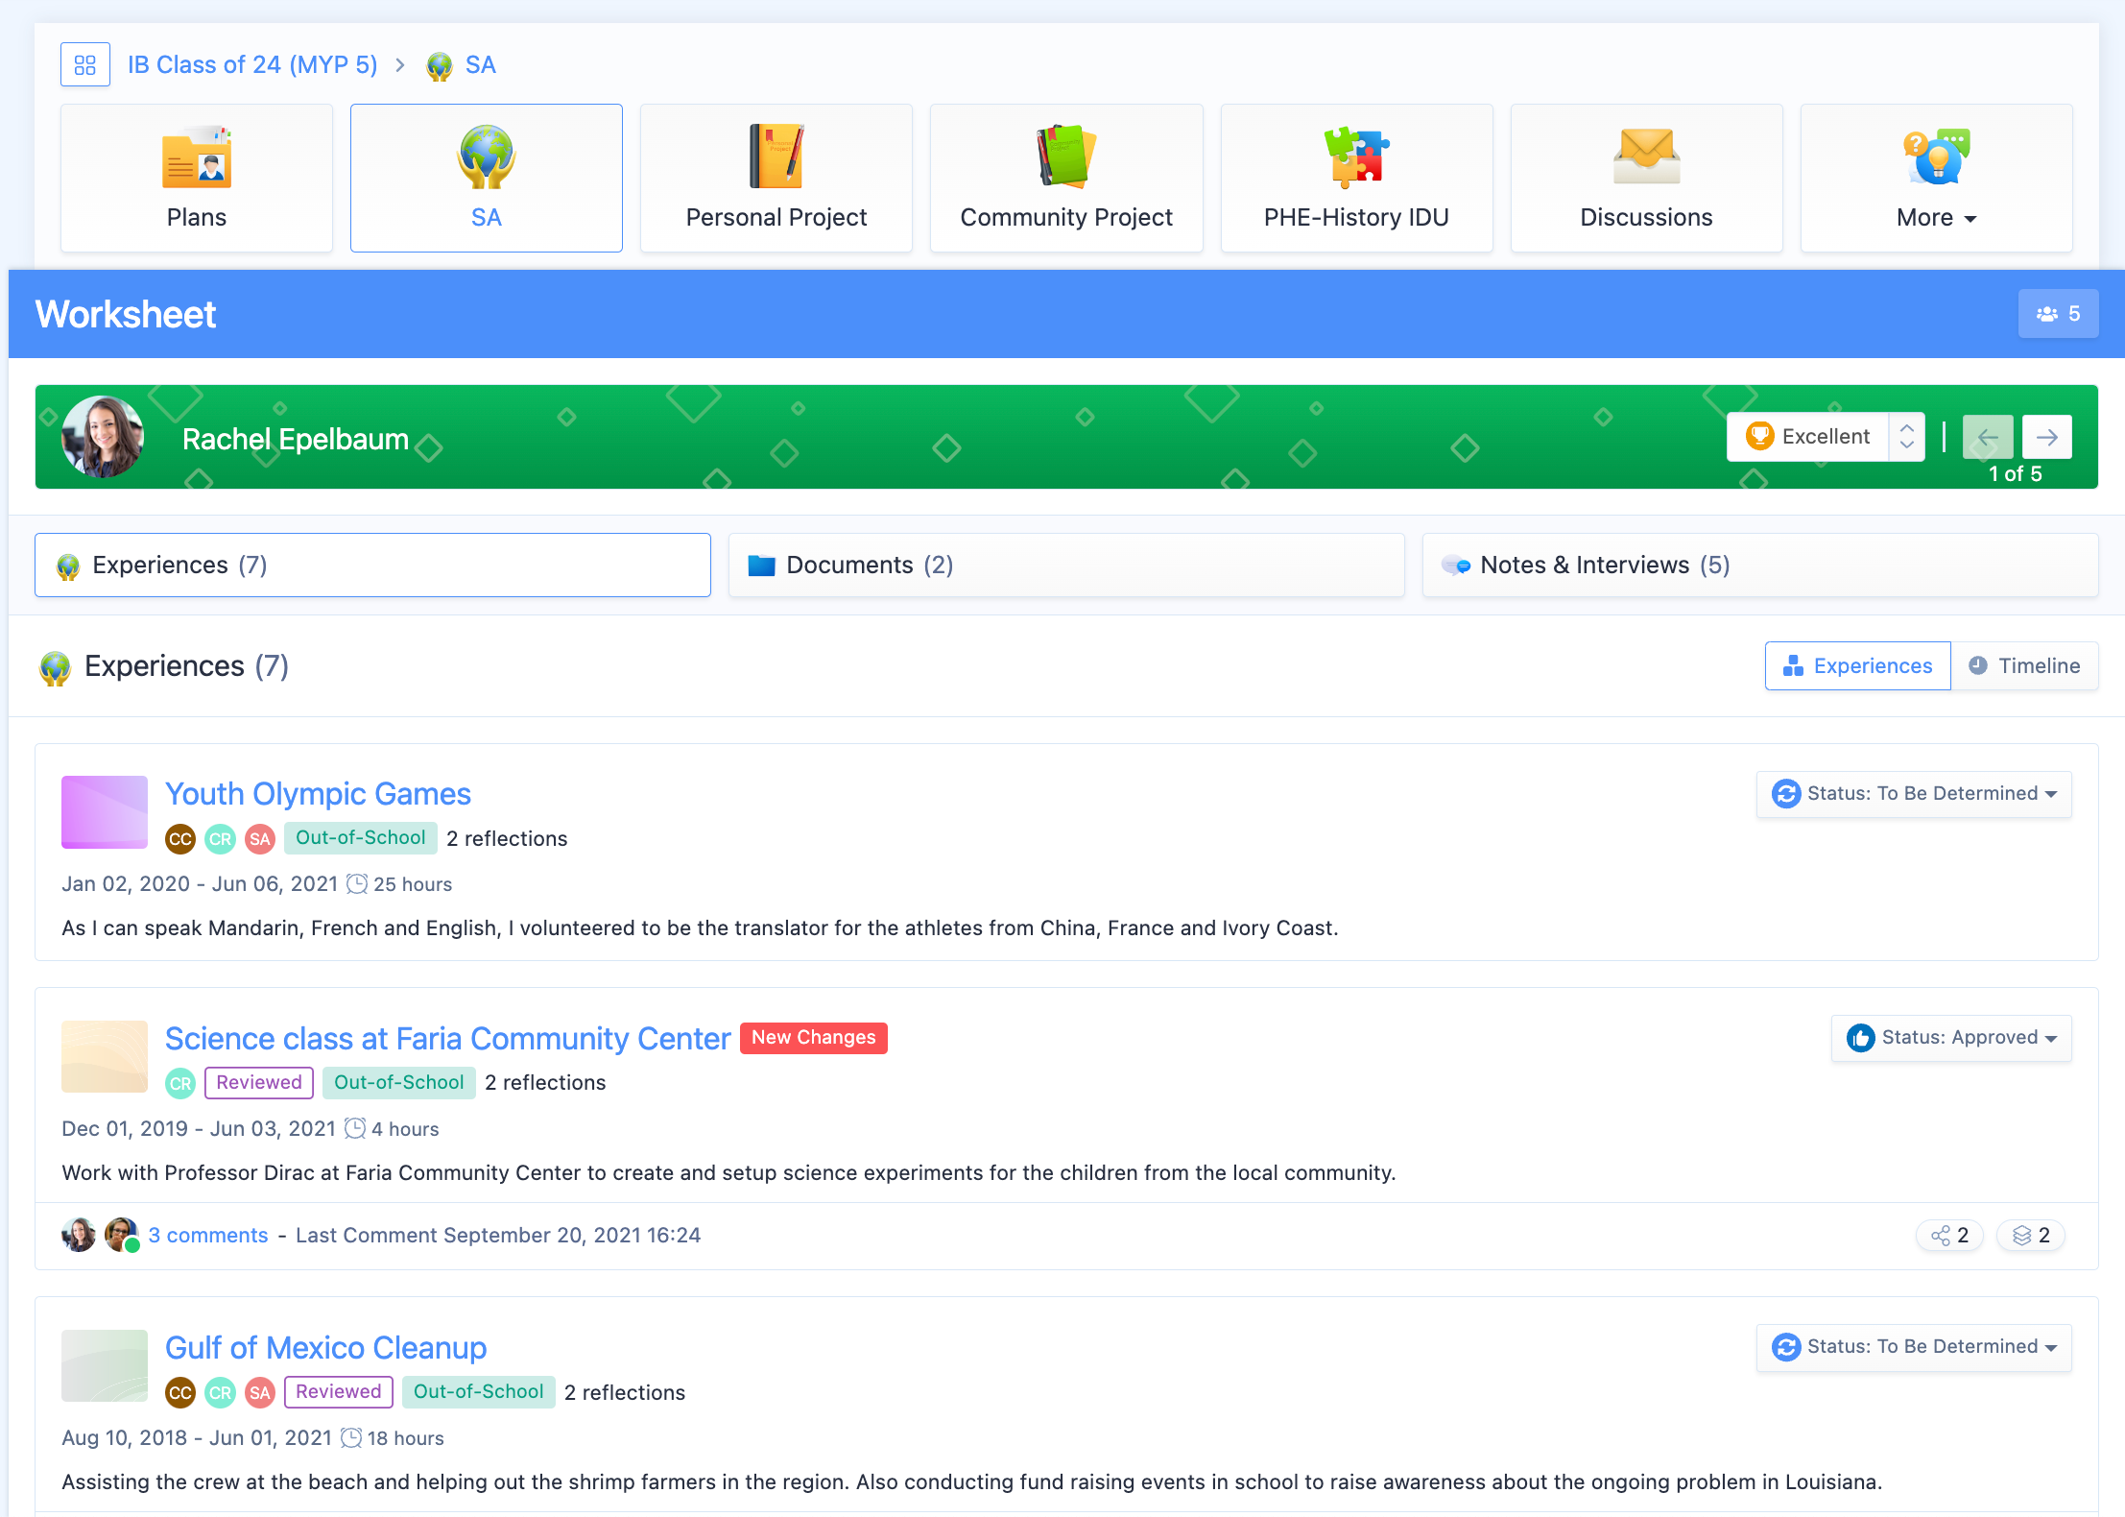Click the members count button showing 5
Image resolution: width=2125 pixels, height=1517 pixels.
(2057, 314)
